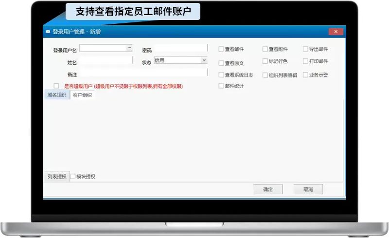Click the ellipsis browse button beside 登录用户名
The image size is (389, 238).
click(x=129, y=48)
